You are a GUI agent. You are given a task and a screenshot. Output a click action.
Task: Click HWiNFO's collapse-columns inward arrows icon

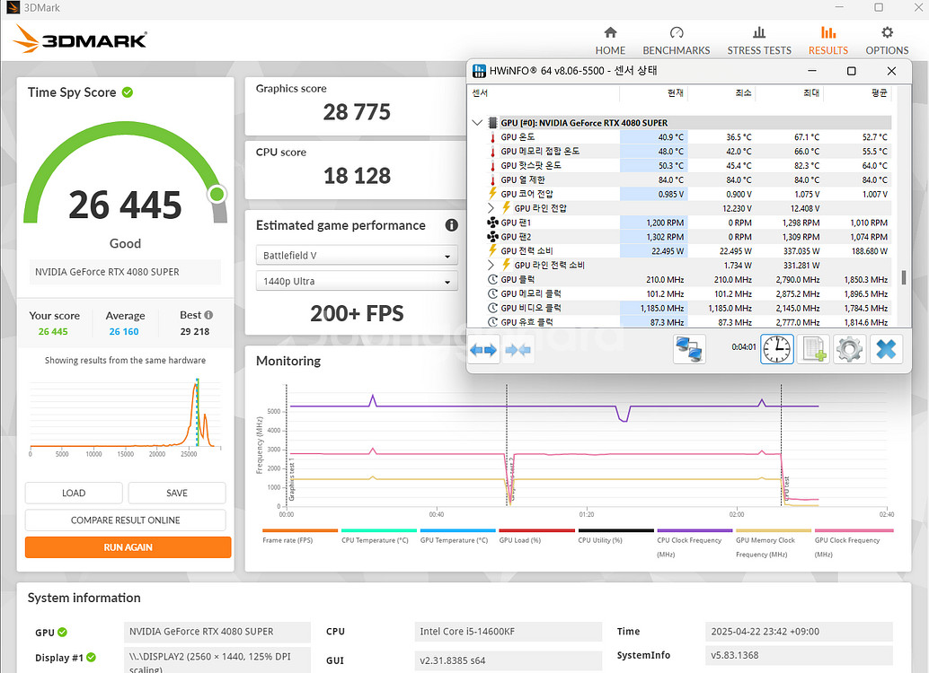518,350
